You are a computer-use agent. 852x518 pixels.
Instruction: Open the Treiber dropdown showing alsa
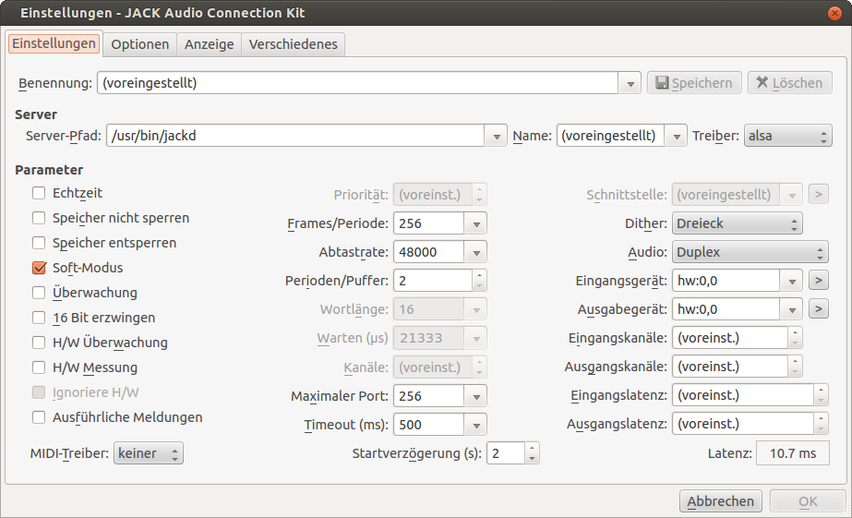tap(788, 136)
